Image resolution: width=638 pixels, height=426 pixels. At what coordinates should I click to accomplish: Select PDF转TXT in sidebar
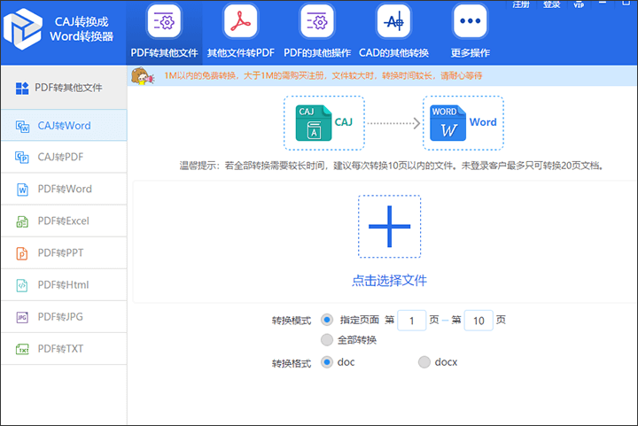64,349
